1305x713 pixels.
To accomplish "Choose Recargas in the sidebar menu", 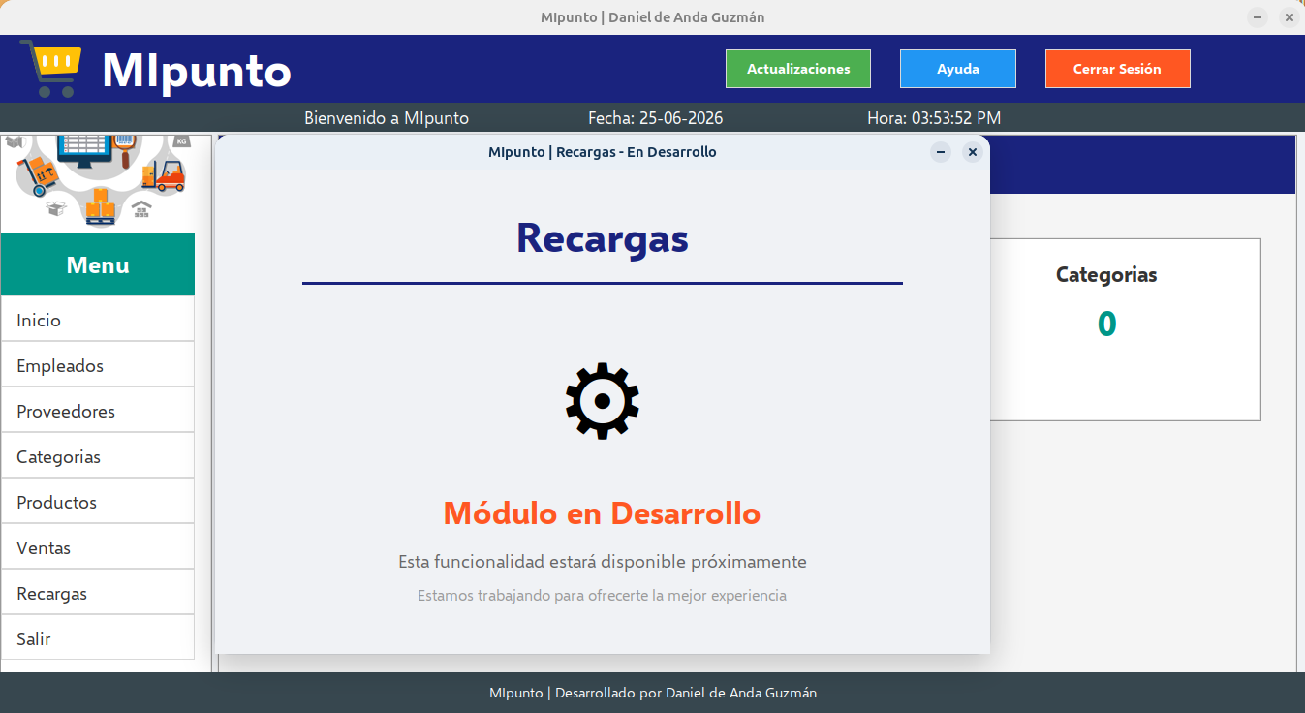I will click(x=98, y=593).
